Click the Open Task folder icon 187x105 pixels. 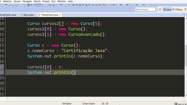click(107, 5)
